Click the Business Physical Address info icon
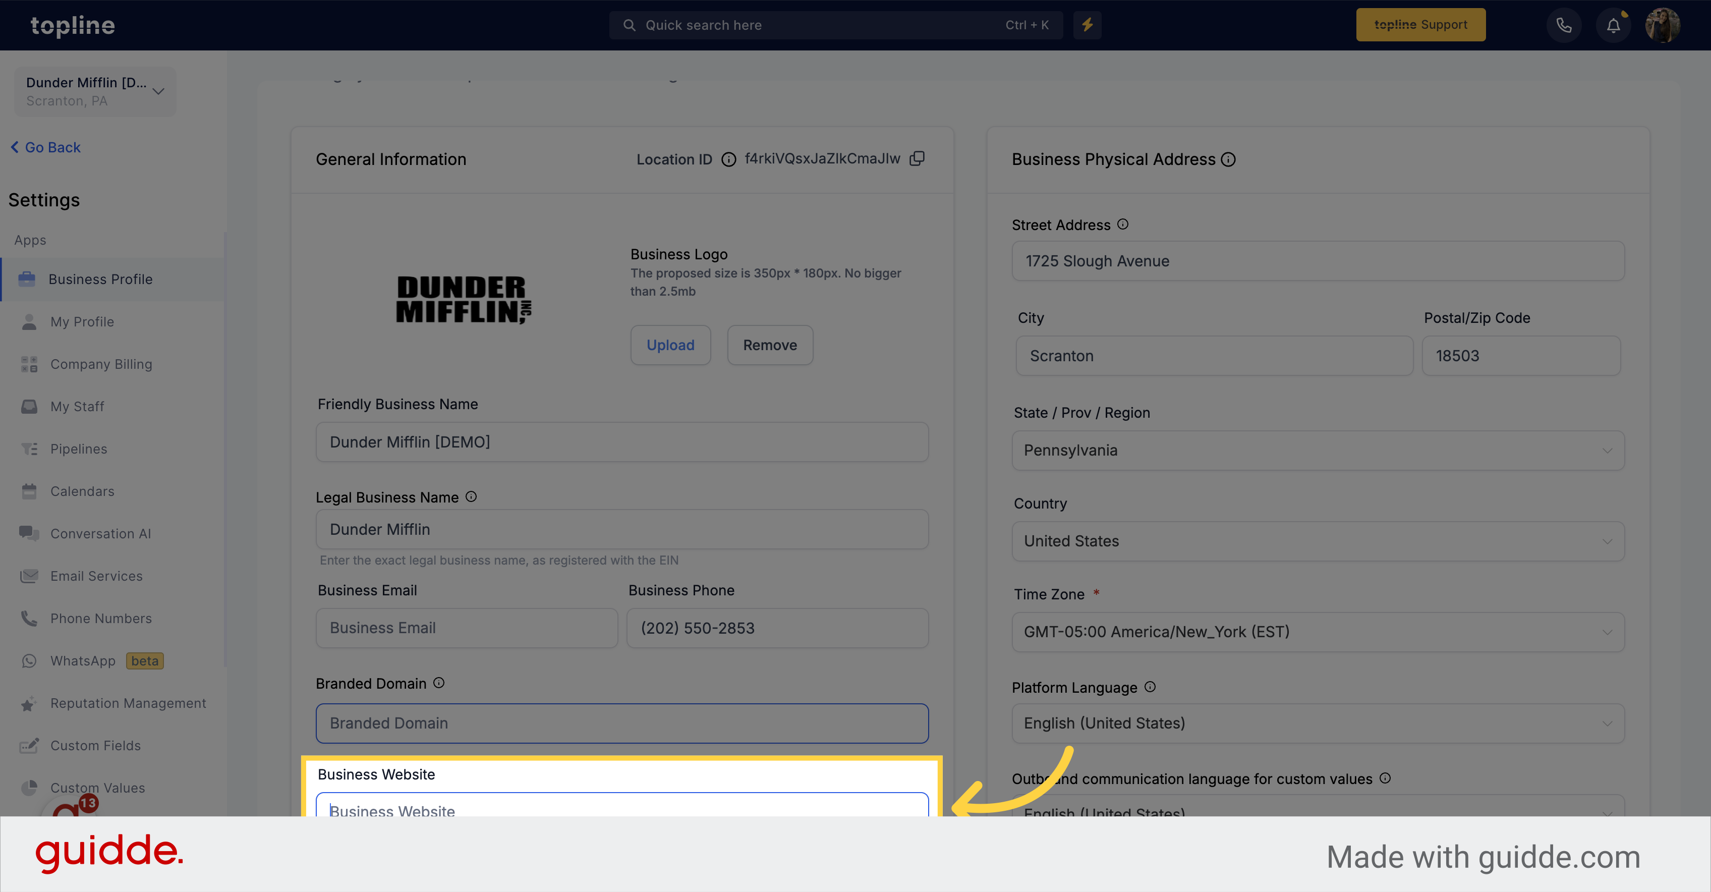This screenshot has width=1711, height=892. (x=1229, y=159)
